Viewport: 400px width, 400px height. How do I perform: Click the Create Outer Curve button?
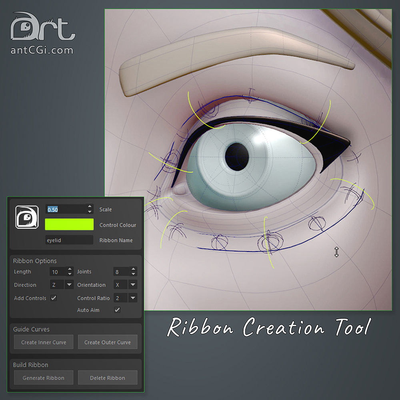[107, 342]
